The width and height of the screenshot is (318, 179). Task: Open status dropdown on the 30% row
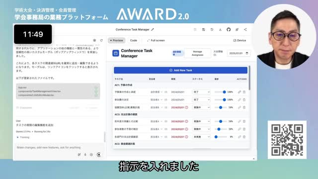[x=201, y=129]
